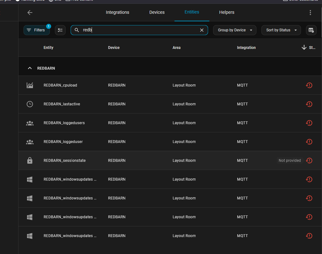Screen dimensions: 322x254
Task: Switch to the Integrations tab
Action: [117, 12]
